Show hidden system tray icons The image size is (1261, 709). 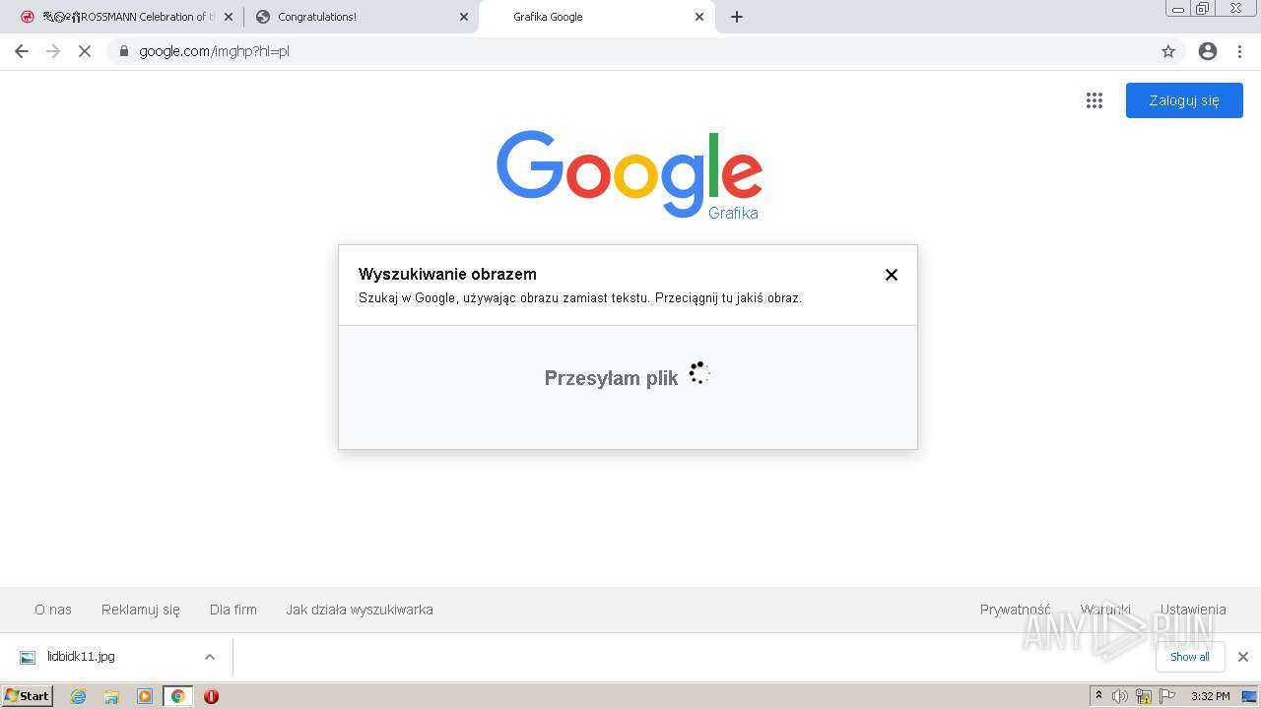[x=1098, y=696]
